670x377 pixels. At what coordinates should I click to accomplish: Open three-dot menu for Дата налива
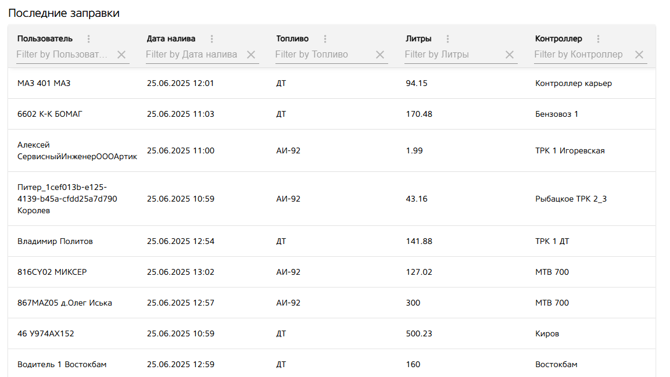[212, 39]
